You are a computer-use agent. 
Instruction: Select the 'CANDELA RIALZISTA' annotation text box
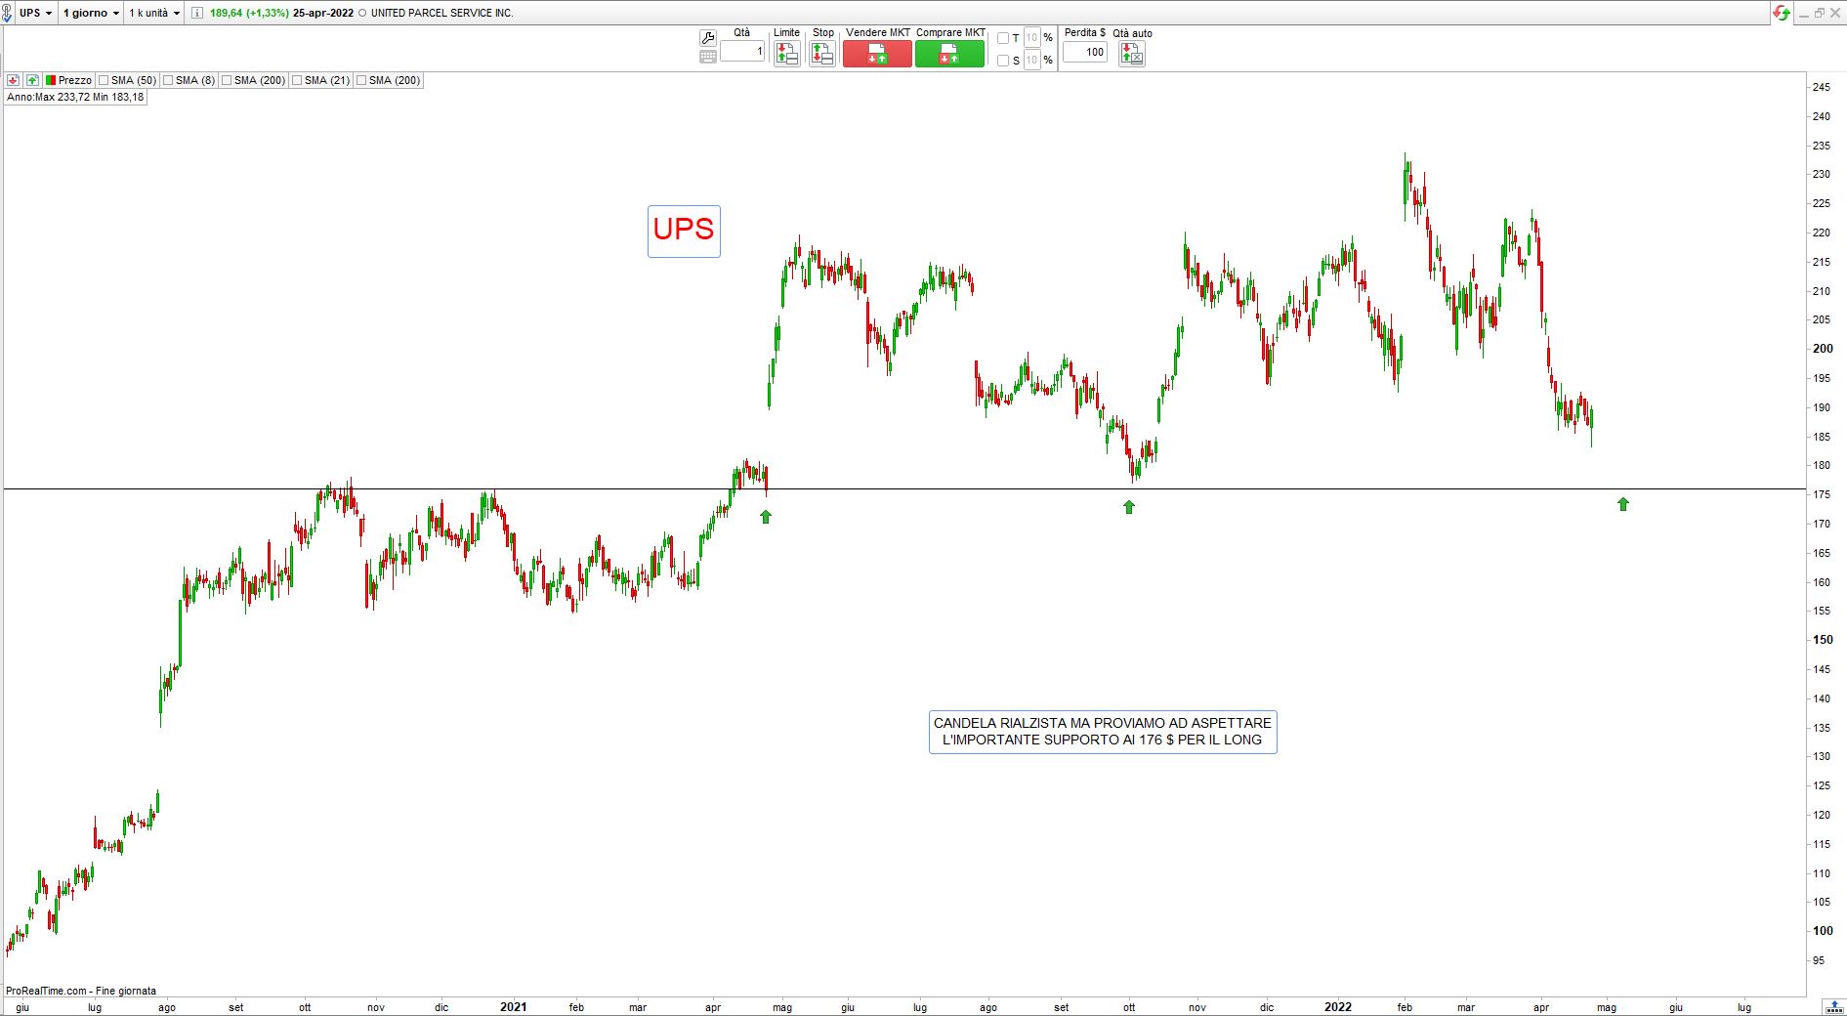pyautogui.click(x=1103, y=732)
